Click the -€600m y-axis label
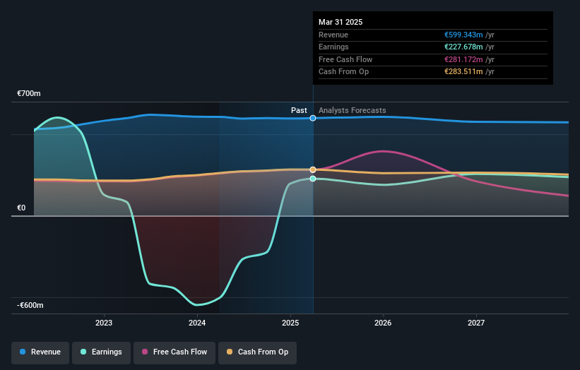This screenshot has height=370, width=580. (x=30, y=305)
